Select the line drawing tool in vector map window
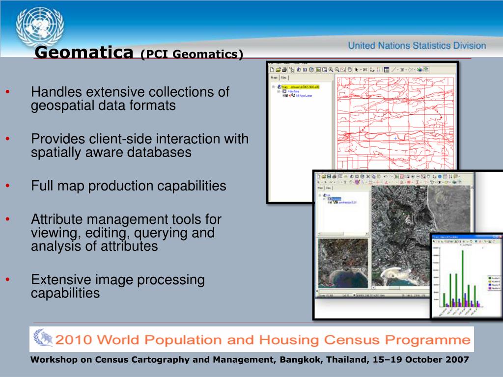503x377 pixels. pos(393,70)
